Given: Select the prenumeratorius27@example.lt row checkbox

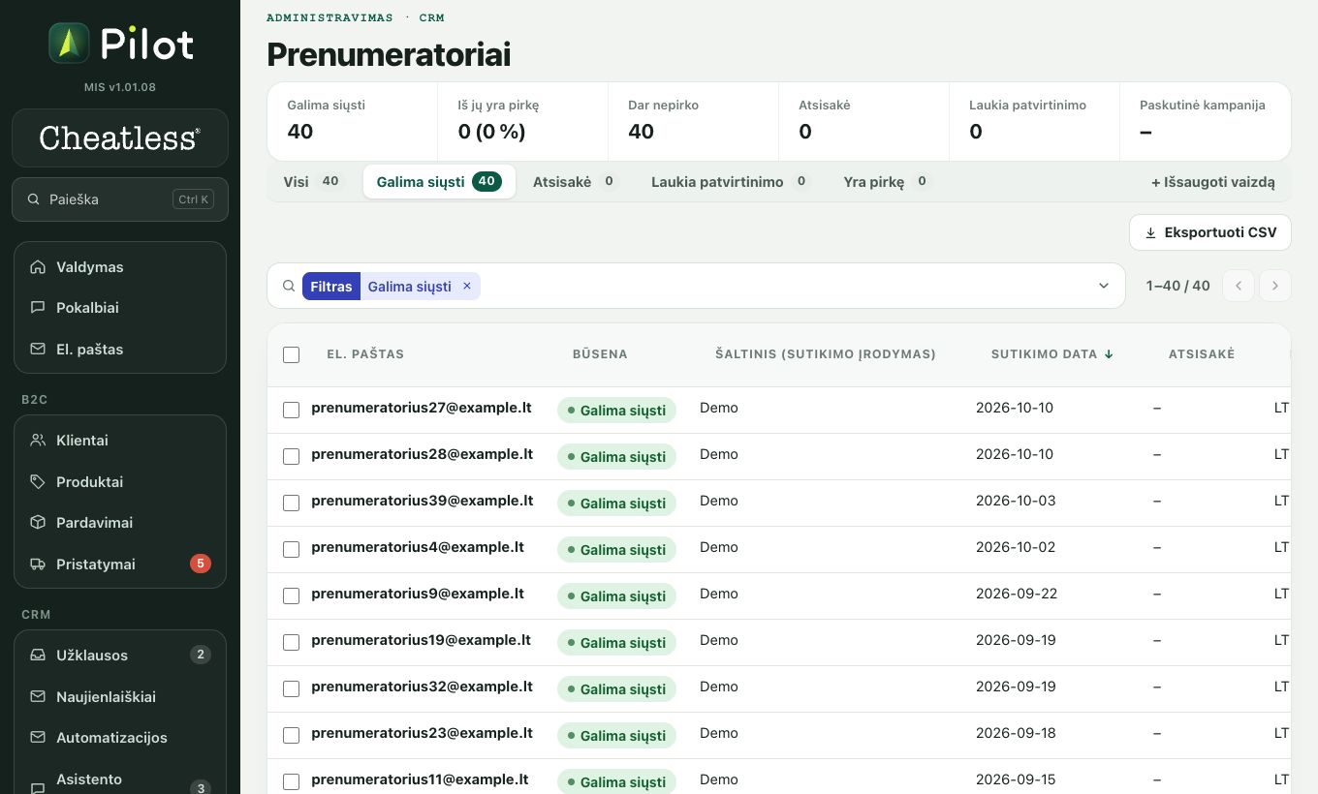Looking at the screenshot, I should point(291,411).
